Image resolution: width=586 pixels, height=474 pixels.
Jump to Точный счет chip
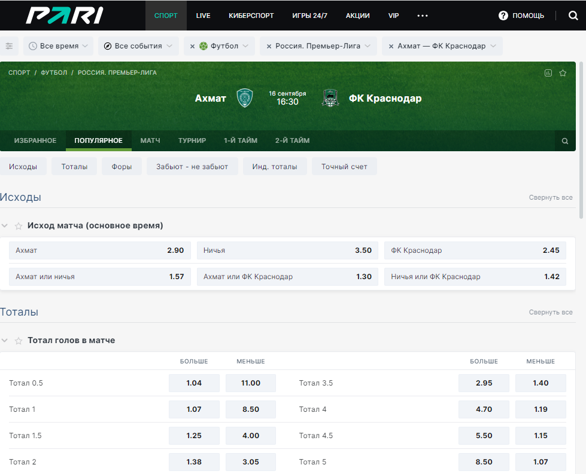pyautogui.click(x=344, y=166)
